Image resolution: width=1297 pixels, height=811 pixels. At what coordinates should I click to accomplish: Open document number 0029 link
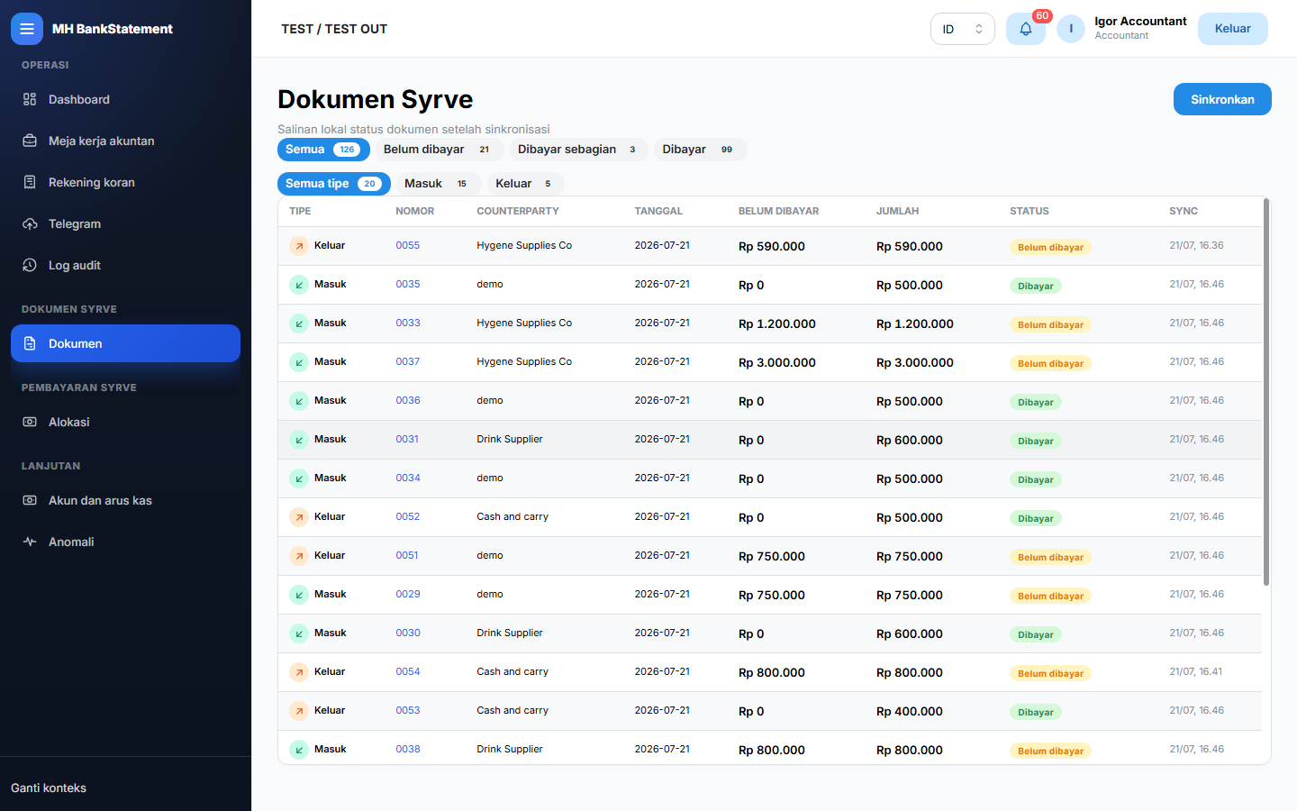(408, 594)
